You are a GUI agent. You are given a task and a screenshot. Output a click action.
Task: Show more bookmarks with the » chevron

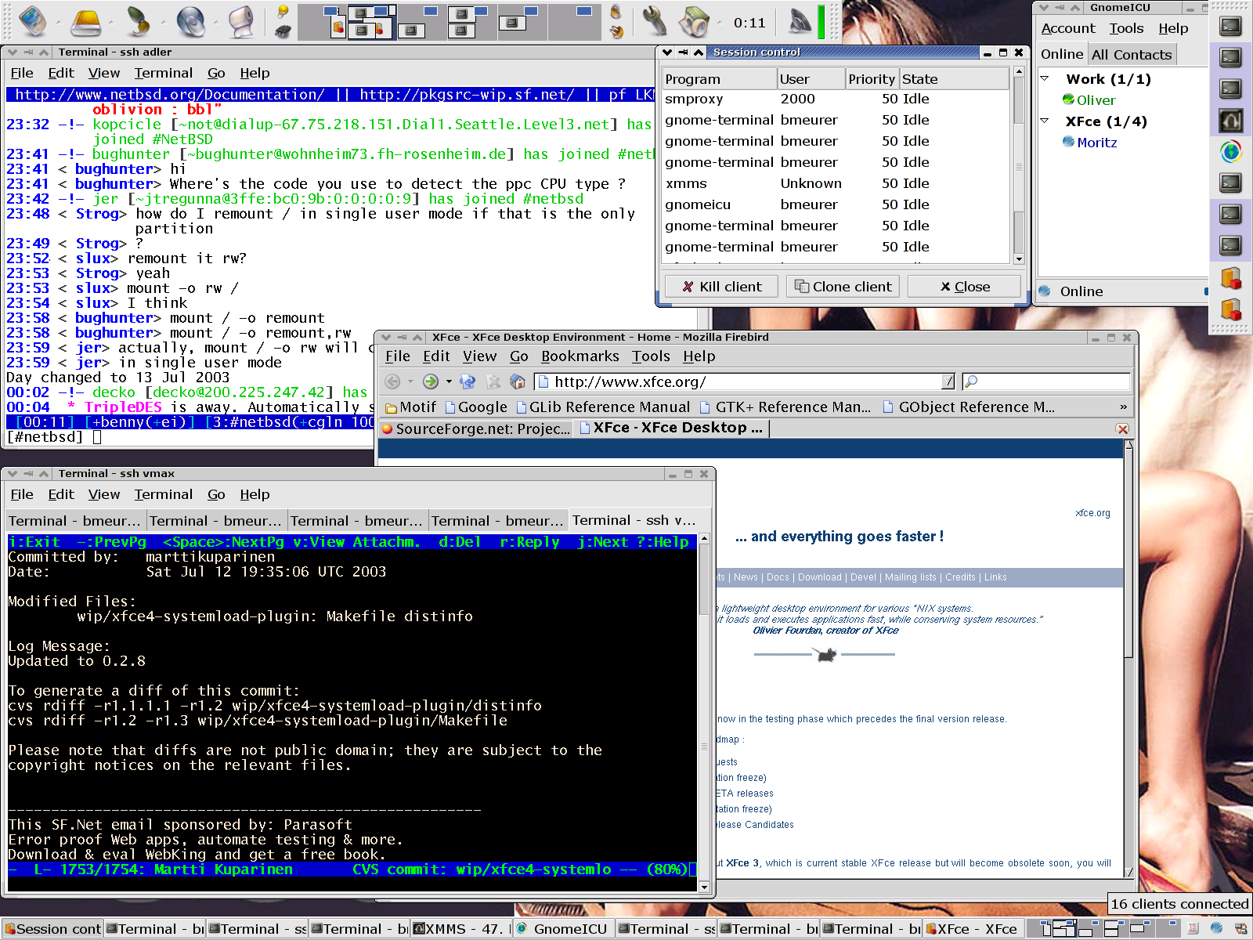point(1123,407)
